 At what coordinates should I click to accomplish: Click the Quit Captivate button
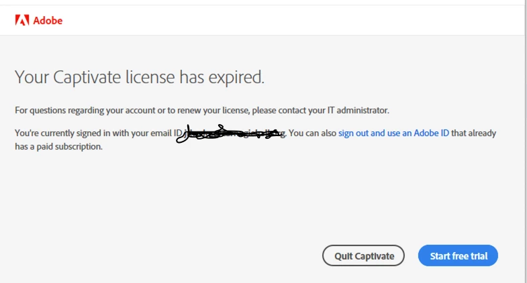pos(363,256)
